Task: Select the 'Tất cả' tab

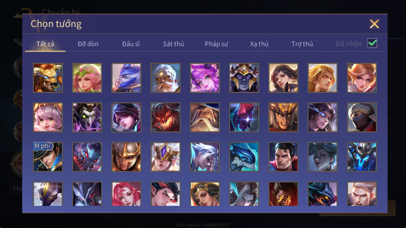Action: (45, 44)
